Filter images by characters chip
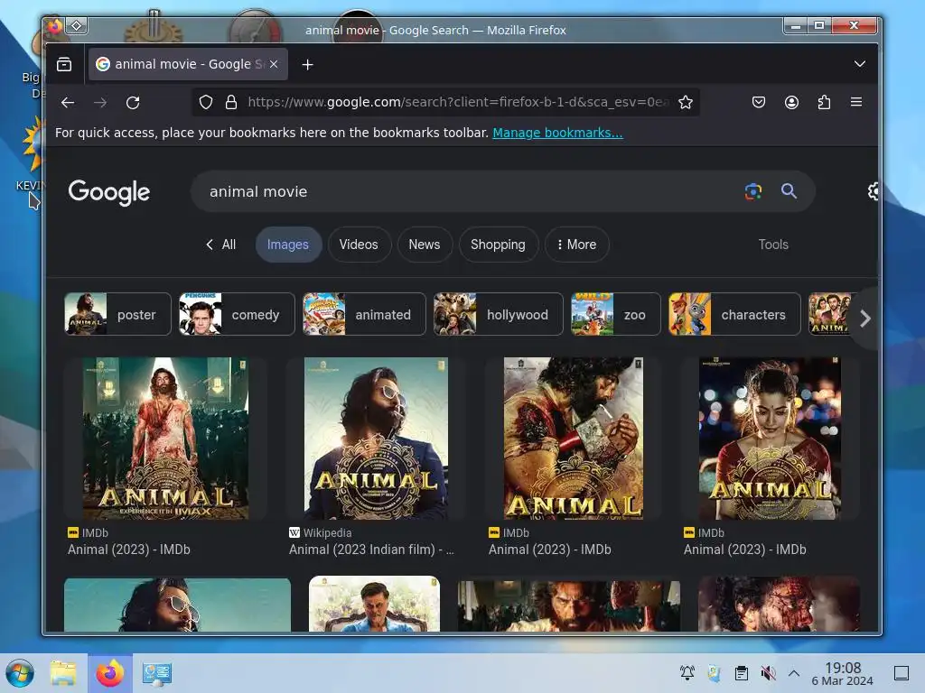 734,315
